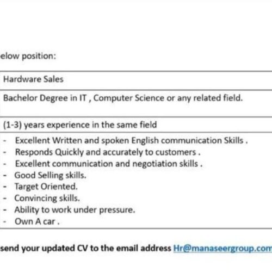Click the Excellent Written and spoken English line
This screenshot has height=272, width=272.
pyautogui.click(x=131, y=140)
